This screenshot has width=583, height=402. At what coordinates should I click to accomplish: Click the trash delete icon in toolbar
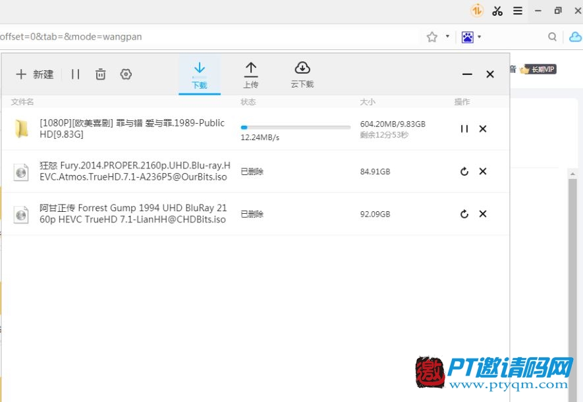pos(100,74)
